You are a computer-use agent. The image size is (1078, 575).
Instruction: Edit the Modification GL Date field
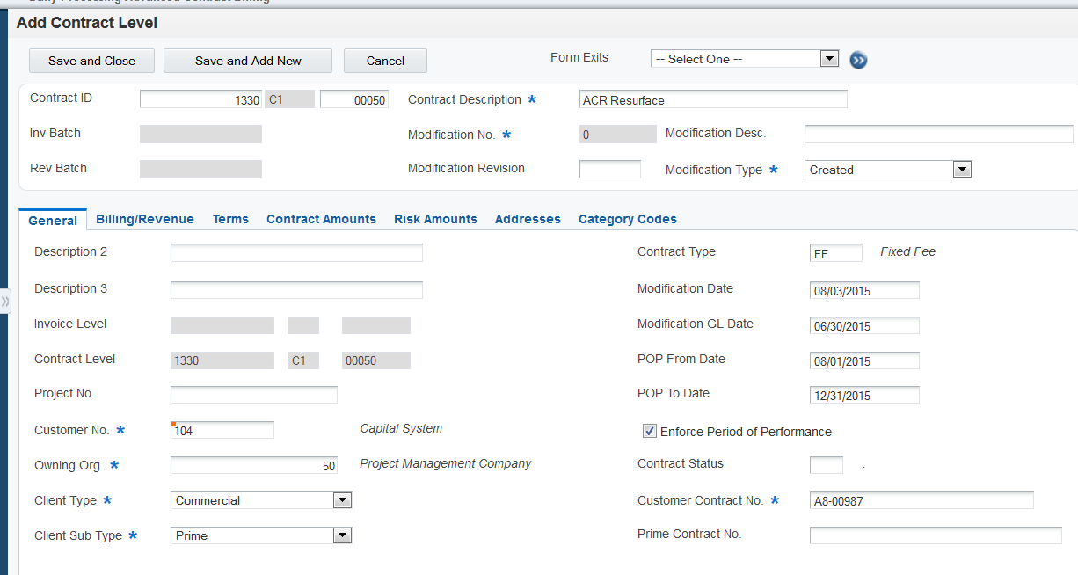click(x=864, y=325)
